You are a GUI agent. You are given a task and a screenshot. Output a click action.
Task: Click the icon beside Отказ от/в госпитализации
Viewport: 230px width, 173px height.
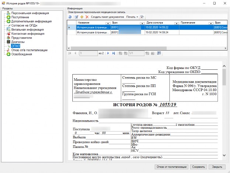tap(8, 50)
